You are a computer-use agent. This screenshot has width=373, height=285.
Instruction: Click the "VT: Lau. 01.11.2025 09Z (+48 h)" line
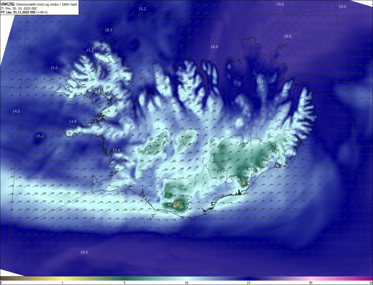[x=23, y=13]
